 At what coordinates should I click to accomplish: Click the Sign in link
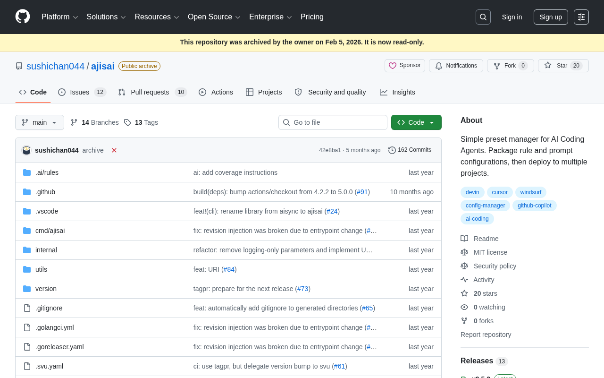(x=512, y=17)
